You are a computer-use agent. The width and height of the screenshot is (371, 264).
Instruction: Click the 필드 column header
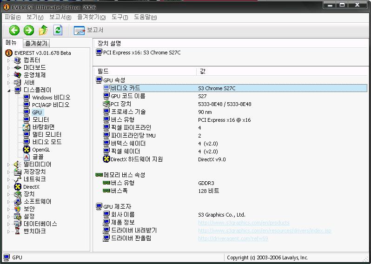pos(145,71)
